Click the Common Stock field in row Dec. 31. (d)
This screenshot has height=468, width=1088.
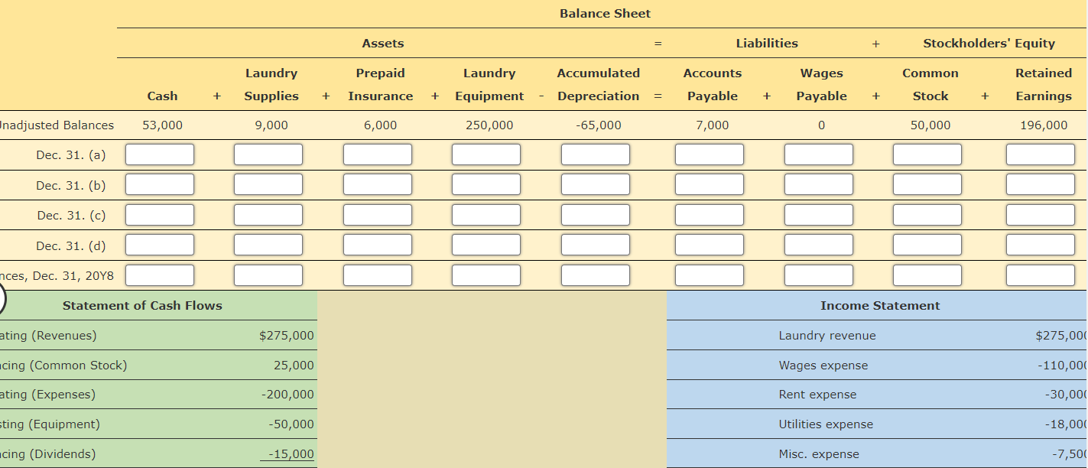click(x=927, y=245)
